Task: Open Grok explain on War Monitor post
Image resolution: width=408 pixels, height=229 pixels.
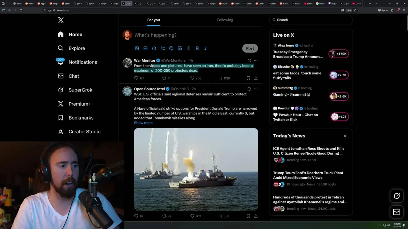Action: point(249,60)
